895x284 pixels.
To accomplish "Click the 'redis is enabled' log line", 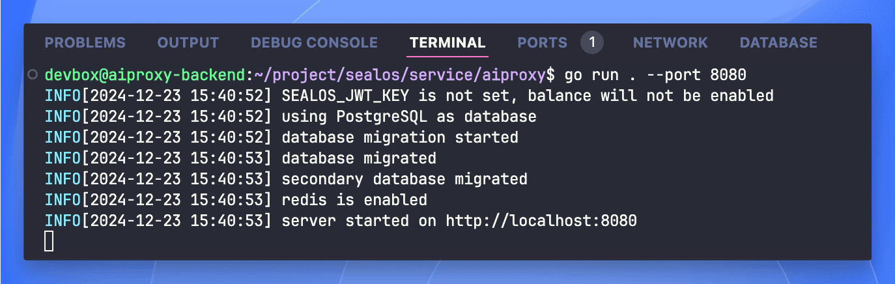I will tap(354, 200).
